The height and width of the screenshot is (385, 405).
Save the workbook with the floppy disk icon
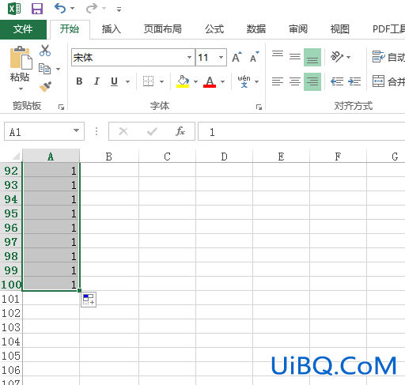[x=37, y=9]
